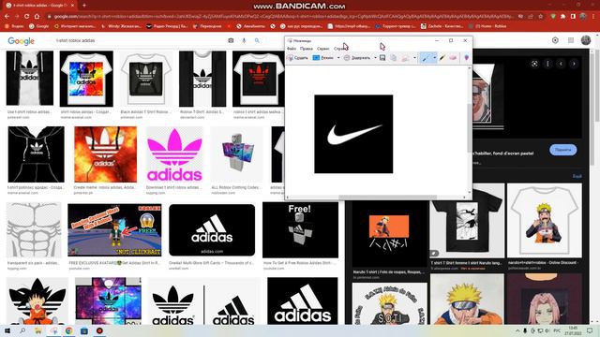This screenshot has height=337, width=600.
Task: Click the Chrome address bar
Action: [283, 17]
